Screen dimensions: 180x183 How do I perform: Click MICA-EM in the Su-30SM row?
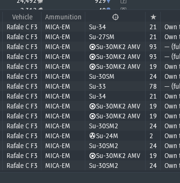57,76
